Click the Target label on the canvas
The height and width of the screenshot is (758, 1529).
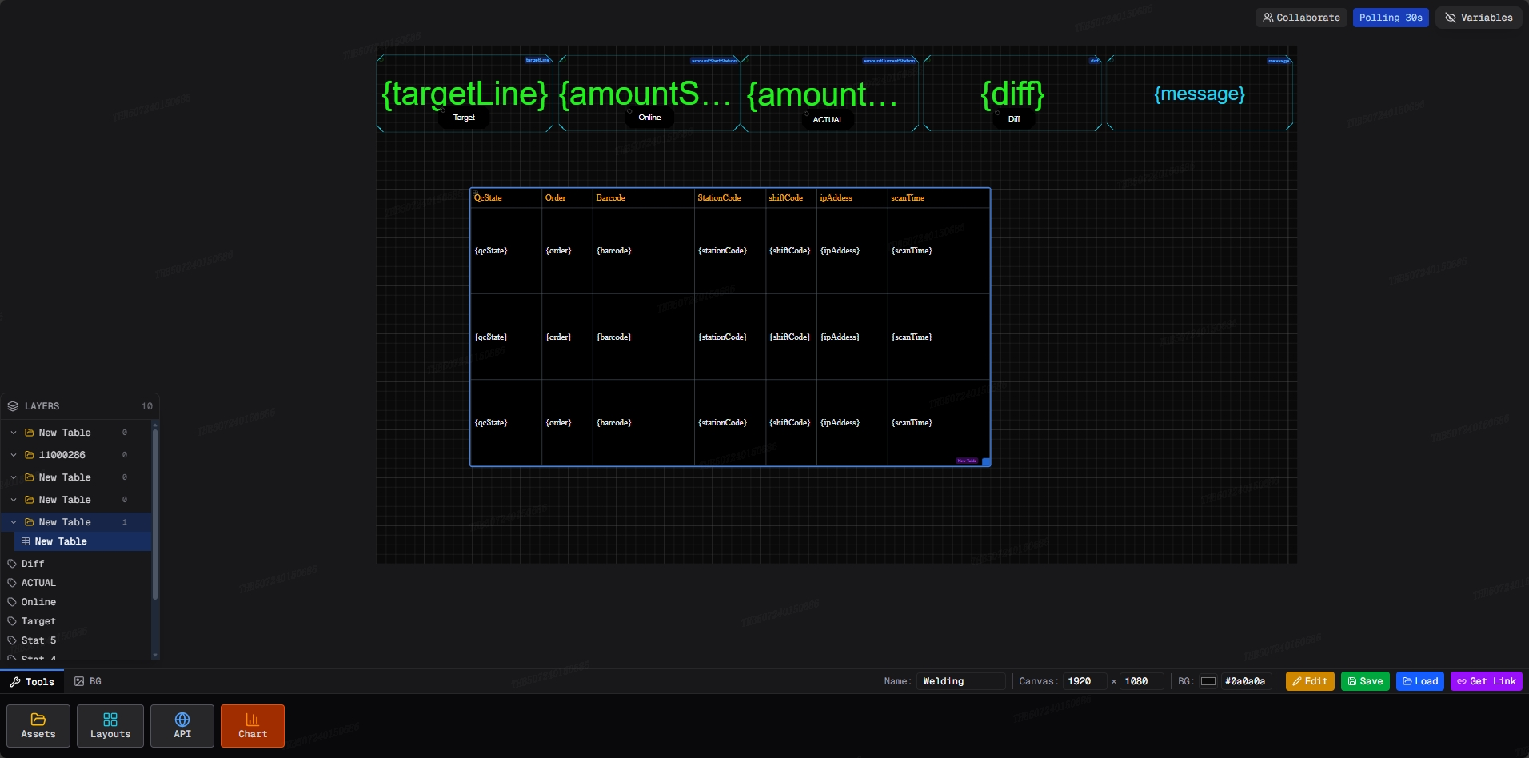click(x=464, y=118)
